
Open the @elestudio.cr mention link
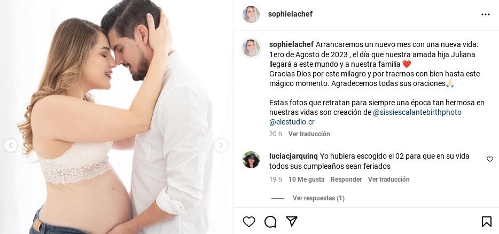point(292,122)
